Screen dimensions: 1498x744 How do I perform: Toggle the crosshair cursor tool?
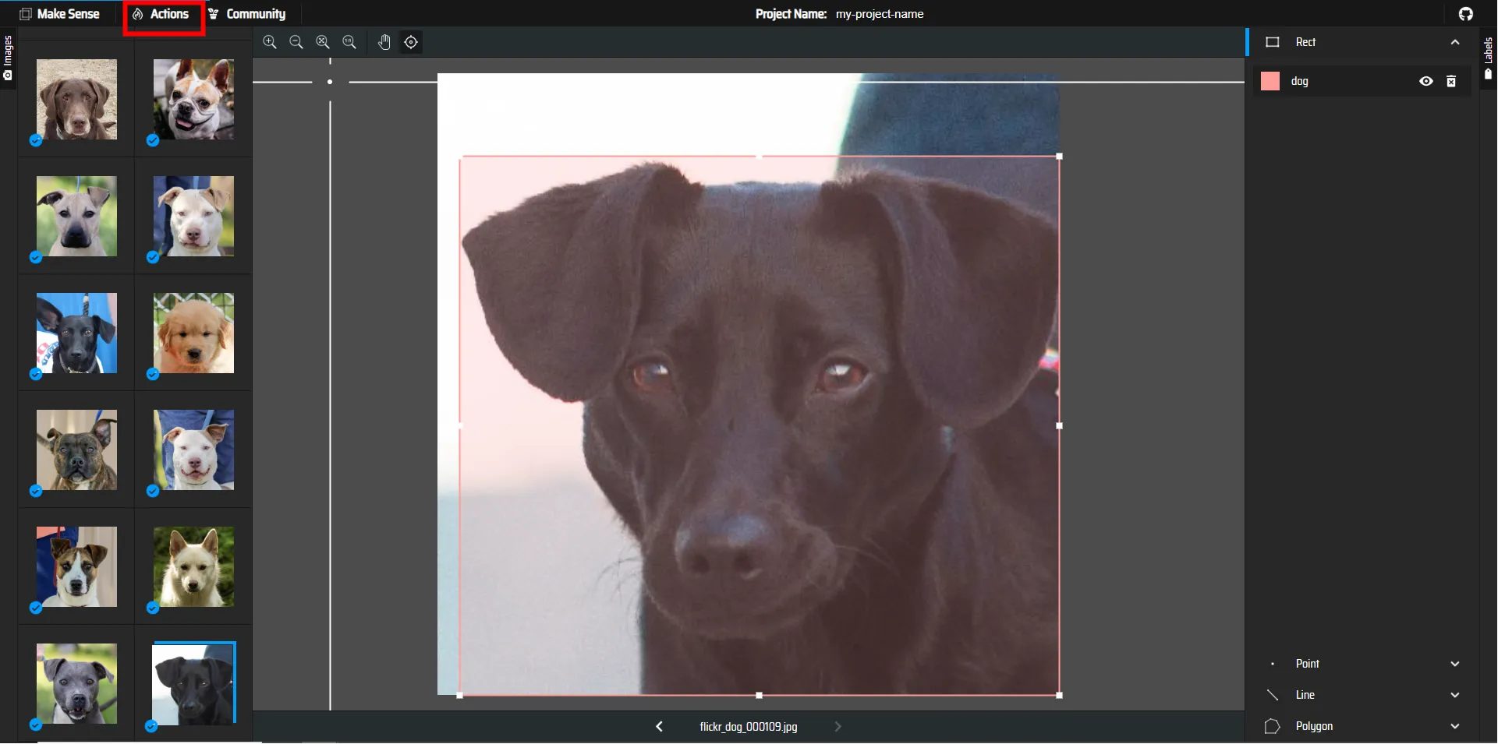pos(411,42)
